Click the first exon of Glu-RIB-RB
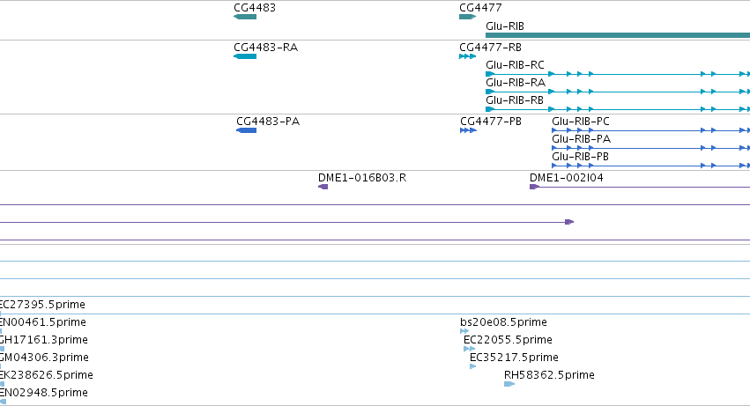750x406 pixels. (489, 109)
